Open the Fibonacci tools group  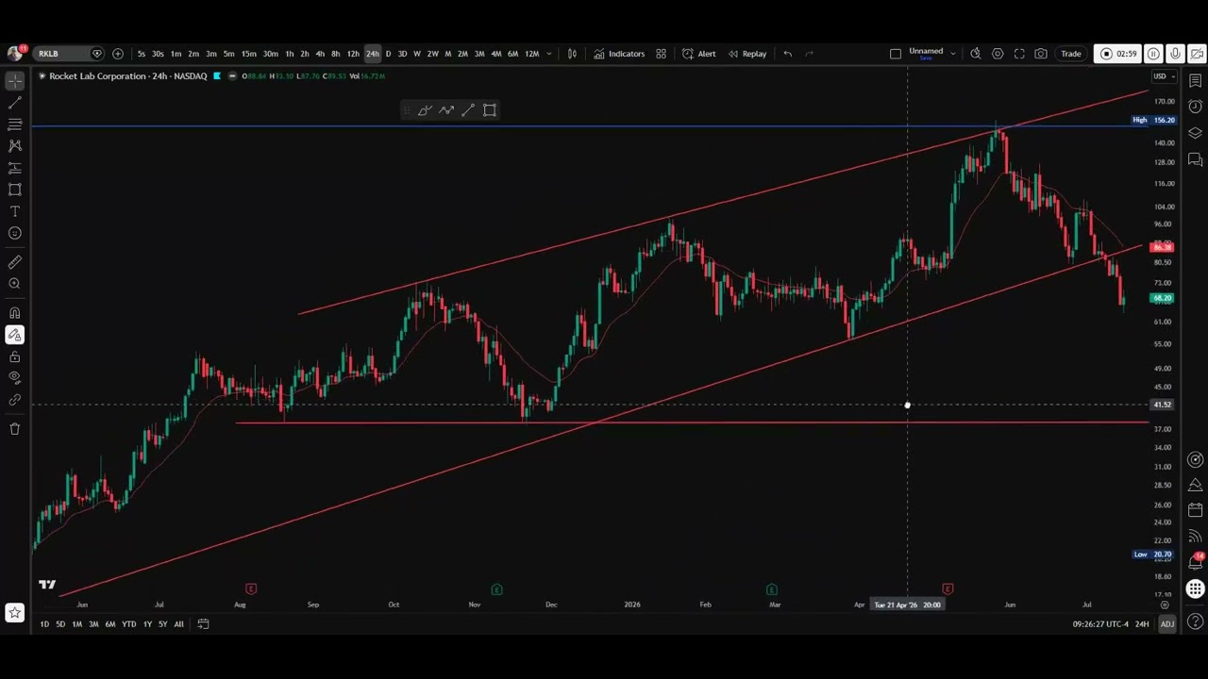15,124
